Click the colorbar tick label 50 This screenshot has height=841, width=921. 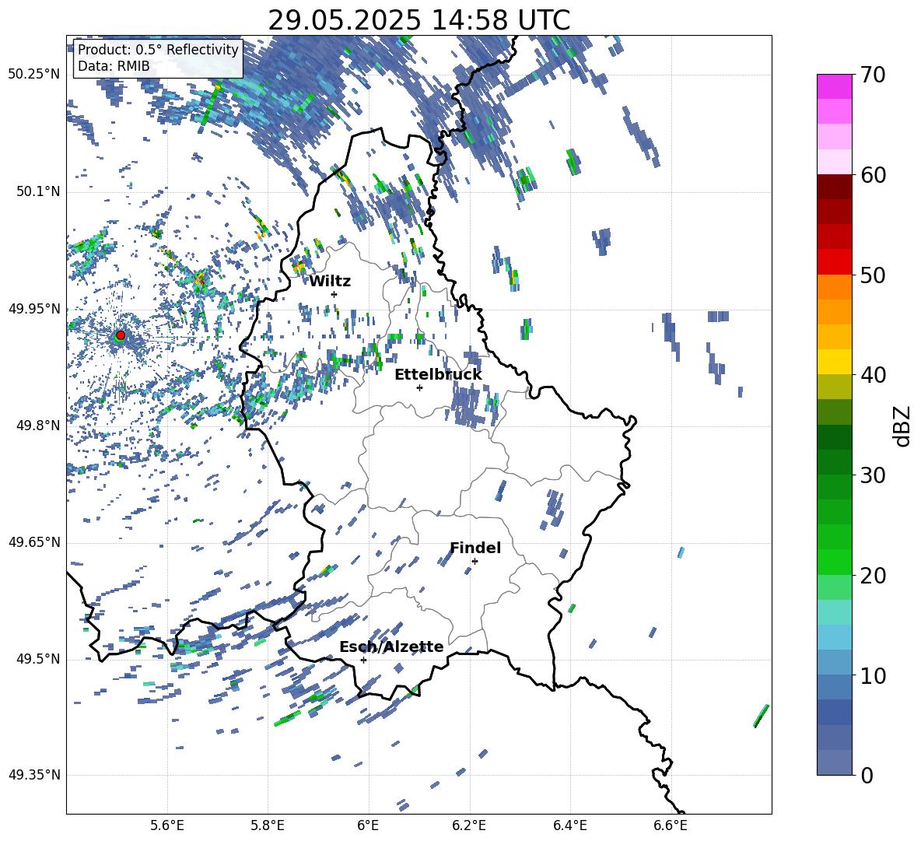click(x=874, y=275)
